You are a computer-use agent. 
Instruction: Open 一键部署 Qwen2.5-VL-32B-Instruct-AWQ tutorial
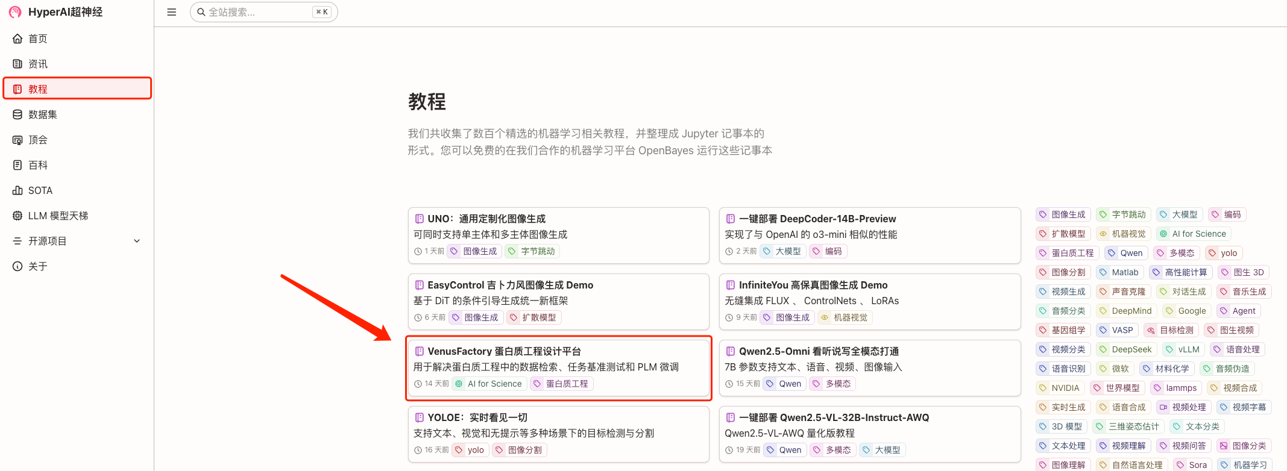point(869,434)
